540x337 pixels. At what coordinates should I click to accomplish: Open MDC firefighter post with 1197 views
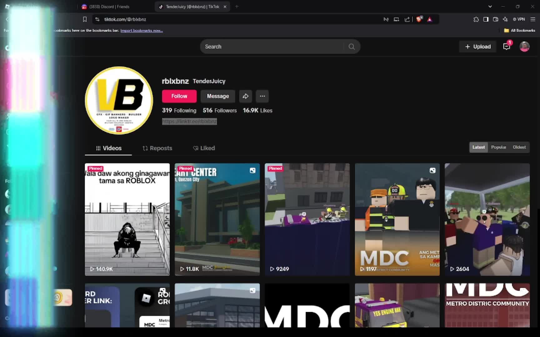pyautogui.click(x=397, y=219)
